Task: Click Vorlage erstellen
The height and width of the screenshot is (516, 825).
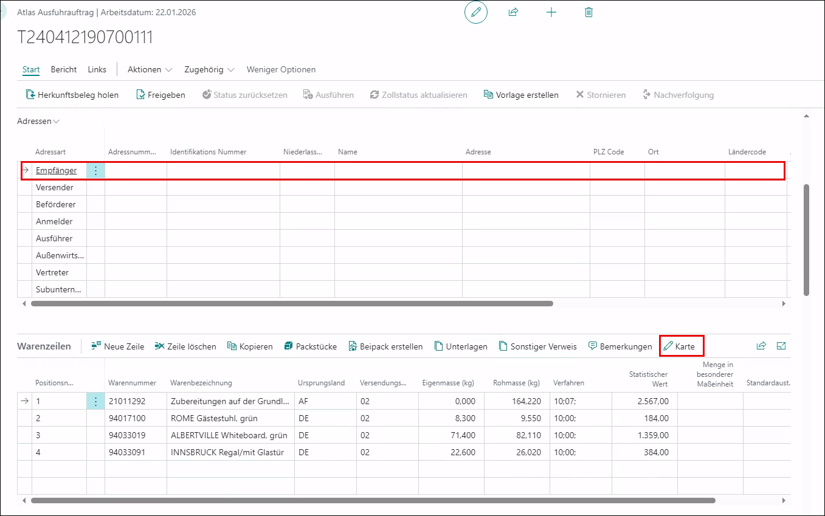Action: point(521,95)
